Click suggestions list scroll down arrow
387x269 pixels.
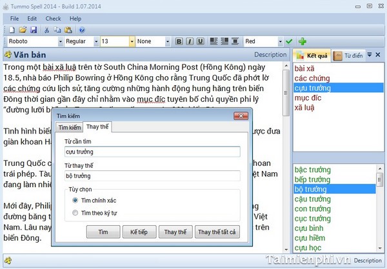380,248
